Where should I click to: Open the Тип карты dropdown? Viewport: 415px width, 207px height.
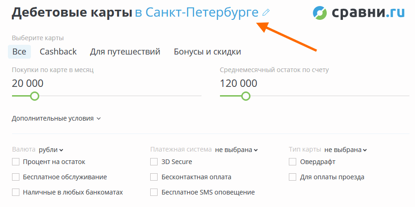pyautogui.click(x=345, y=150)
